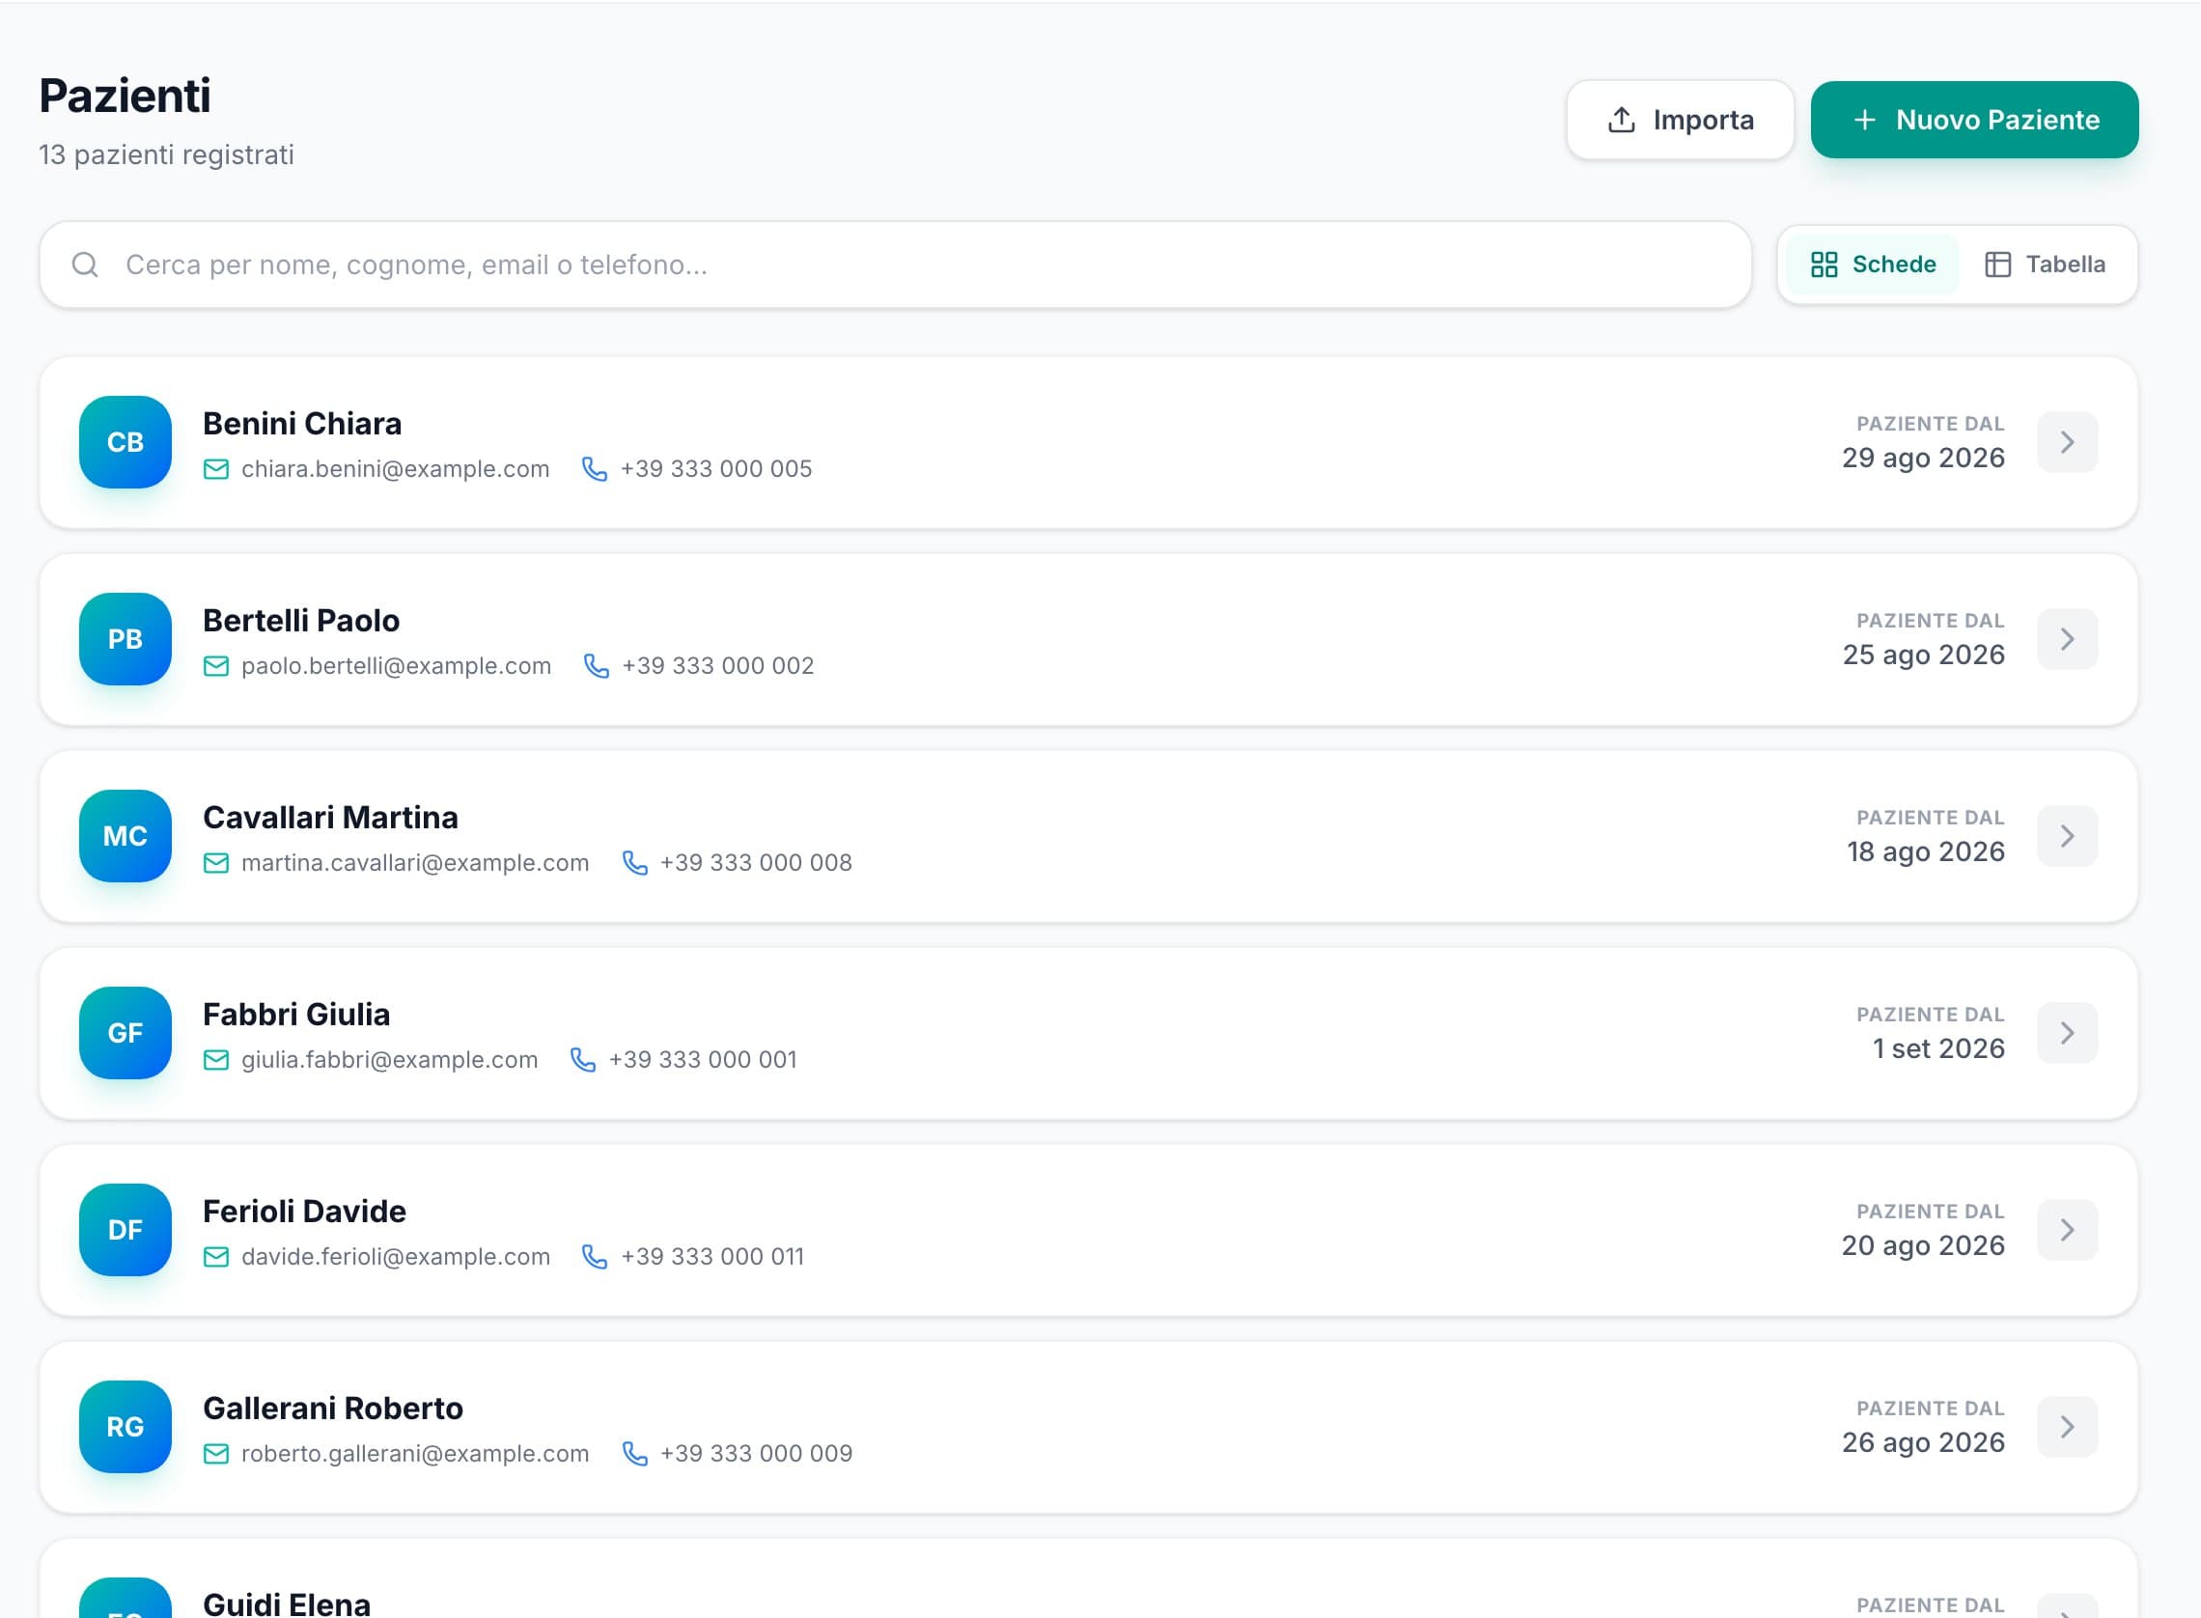Click the MC avatar for Cavallari Martina
The width and height of the screenshot is (2201, 1618).
coord(125,835)
